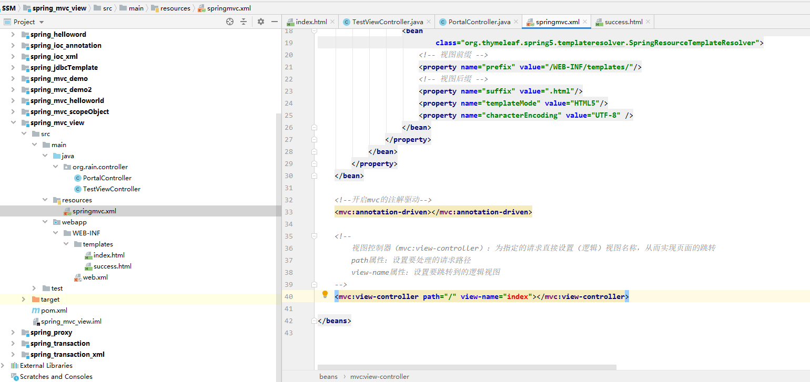Screen dimensions: 810x382
Task: Click beans in the editor bottom breadcrumb
Action: click(x=328, y=376)
